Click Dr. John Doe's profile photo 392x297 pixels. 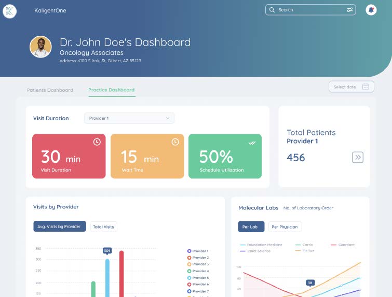40,47
